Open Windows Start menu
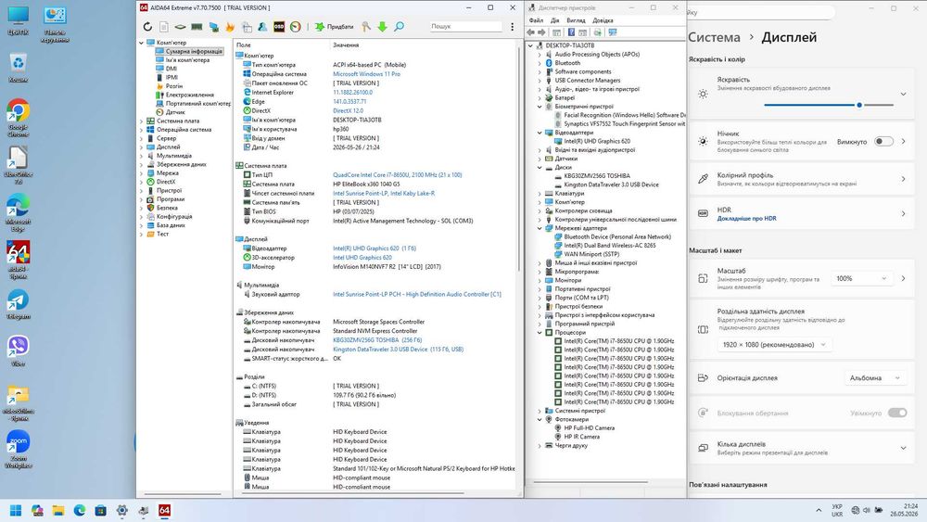 tap(16, 510)
